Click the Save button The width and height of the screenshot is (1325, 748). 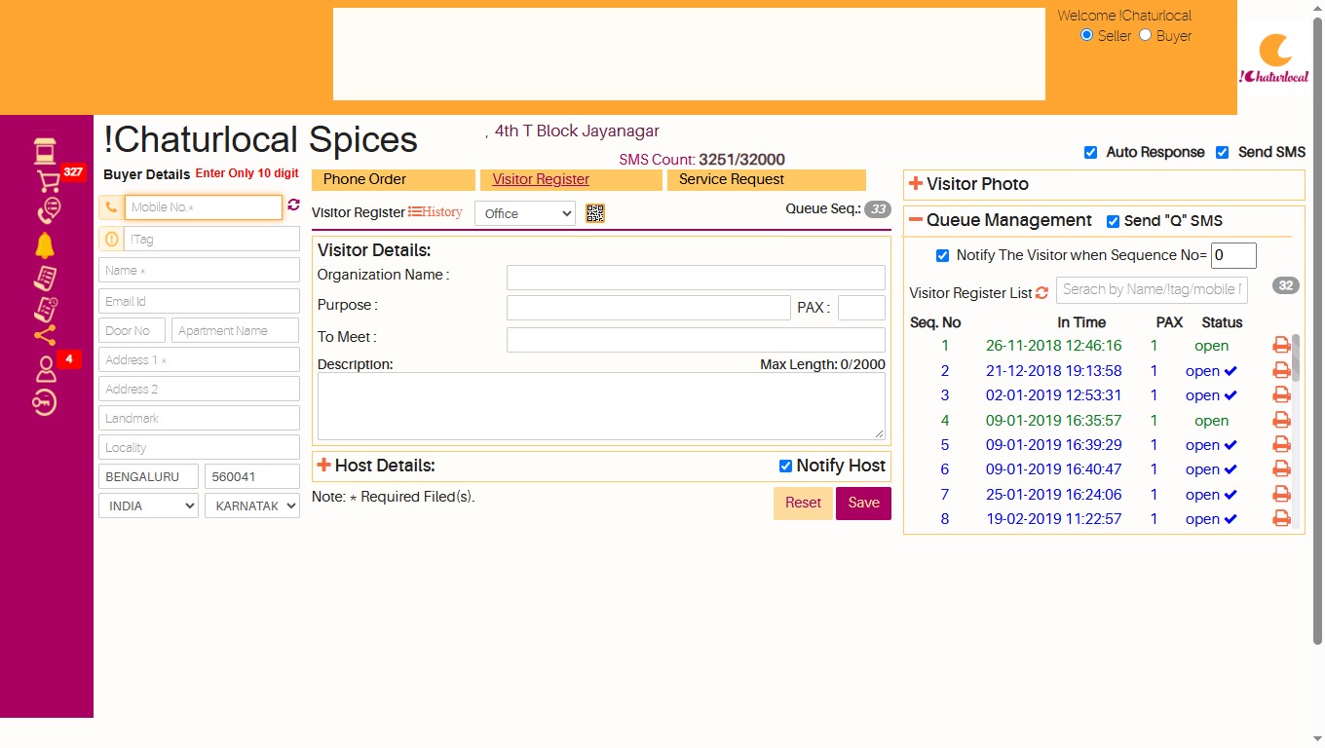[x=863, y=503]
